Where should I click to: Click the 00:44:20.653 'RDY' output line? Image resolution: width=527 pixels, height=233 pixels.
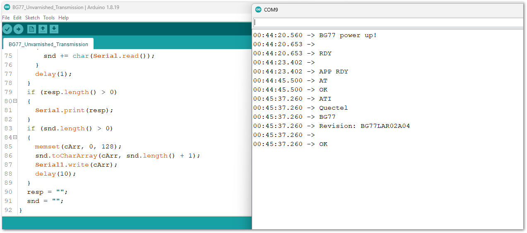coord(292,53)
